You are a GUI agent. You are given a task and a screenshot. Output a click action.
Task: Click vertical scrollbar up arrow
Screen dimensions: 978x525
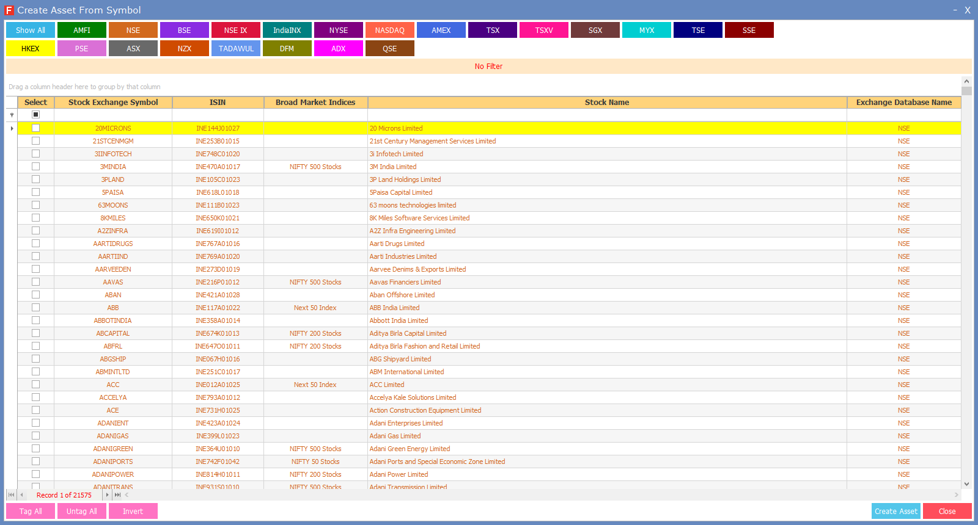[x=966, y=81]
